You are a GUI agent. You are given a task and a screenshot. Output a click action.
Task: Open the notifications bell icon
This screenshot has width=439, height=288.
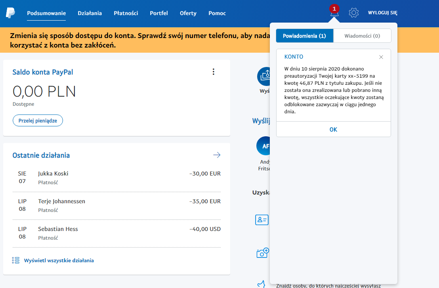(334, 11)
